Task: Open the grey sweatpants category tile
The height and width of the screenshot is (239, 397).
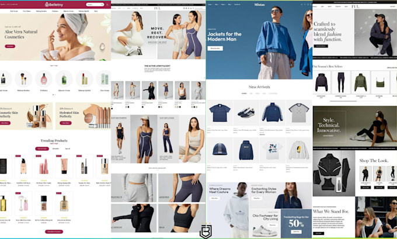Action: [x=134, y=188]
